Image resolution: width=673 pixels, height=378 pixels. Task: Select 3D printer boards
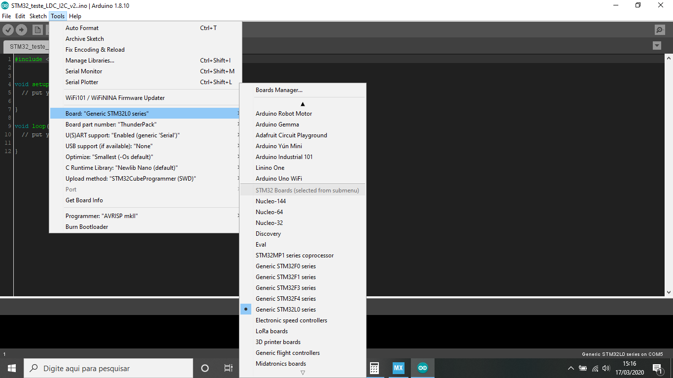click(303, 342)
